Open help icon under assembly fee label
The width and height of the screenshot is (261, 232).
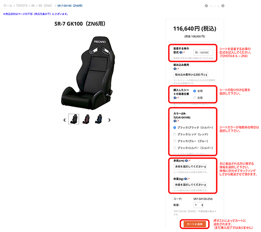coord(175,69)
